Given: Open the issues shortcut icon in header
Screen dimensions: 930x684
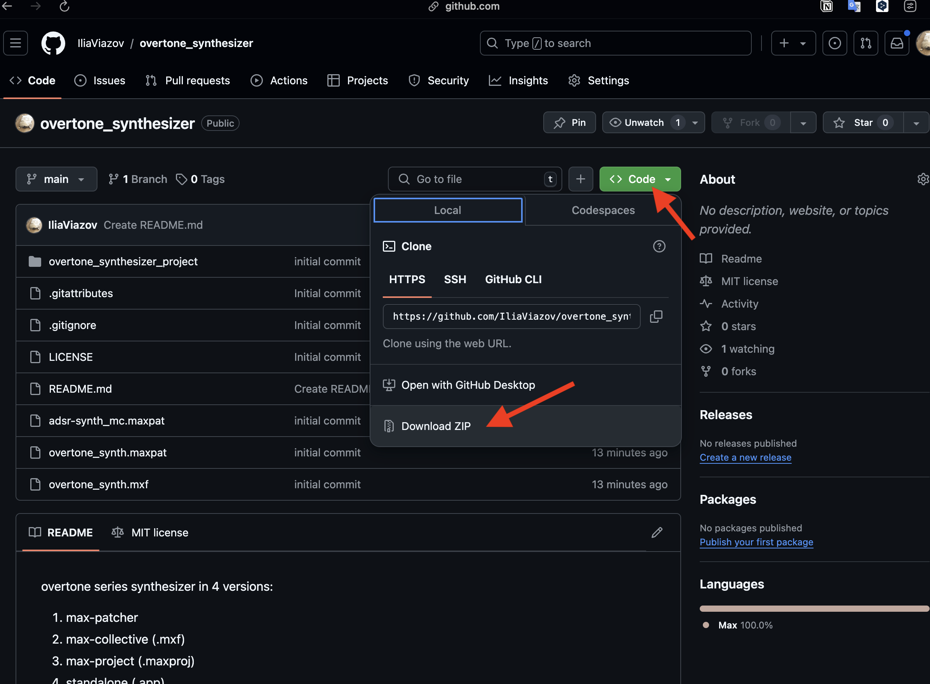Looking at the screenshot, I should coord(834,43).
